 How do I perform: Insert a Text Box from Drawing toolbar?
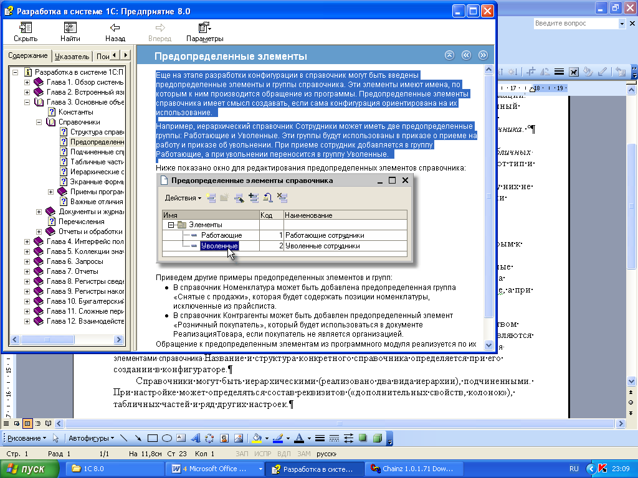[181, 438]
